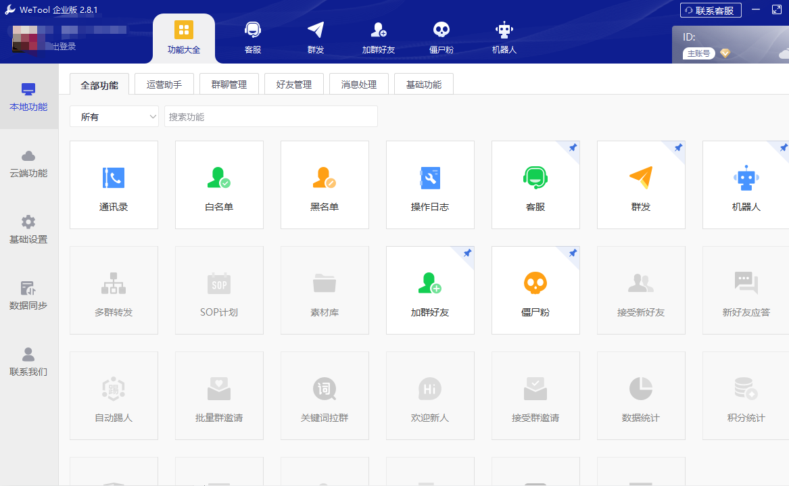The image size is (789, 486).
Task: Launch 加群好友 from the feature grid
Action: click(430, 290)
